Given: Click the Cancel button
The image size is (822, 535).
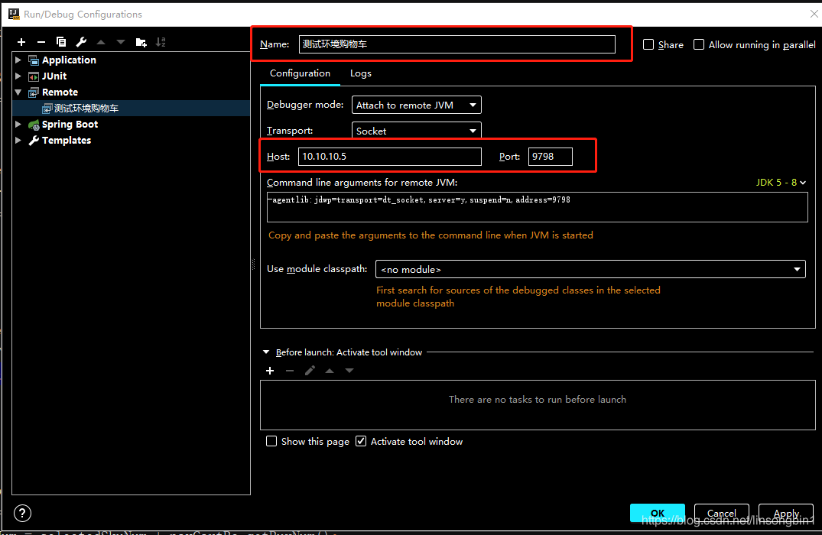Looking at the screenshot, I should [721, 513].
